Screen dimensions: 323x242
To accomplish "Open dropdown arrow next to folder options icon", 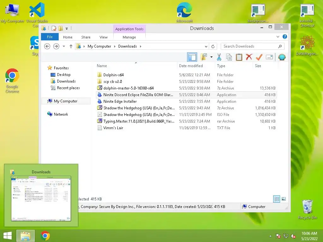I will tap(211, 57).
